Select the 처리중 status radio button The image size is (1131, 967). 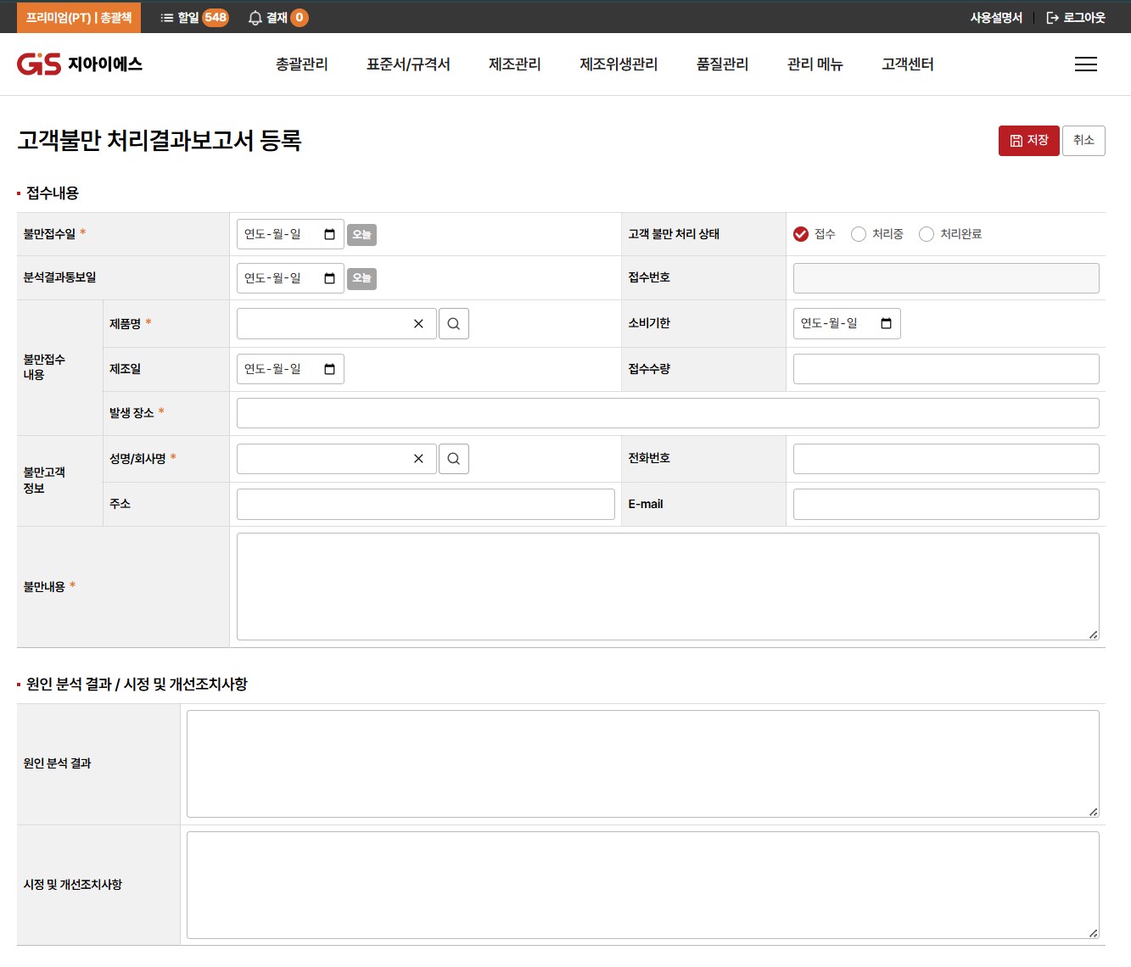click(859, 234)
